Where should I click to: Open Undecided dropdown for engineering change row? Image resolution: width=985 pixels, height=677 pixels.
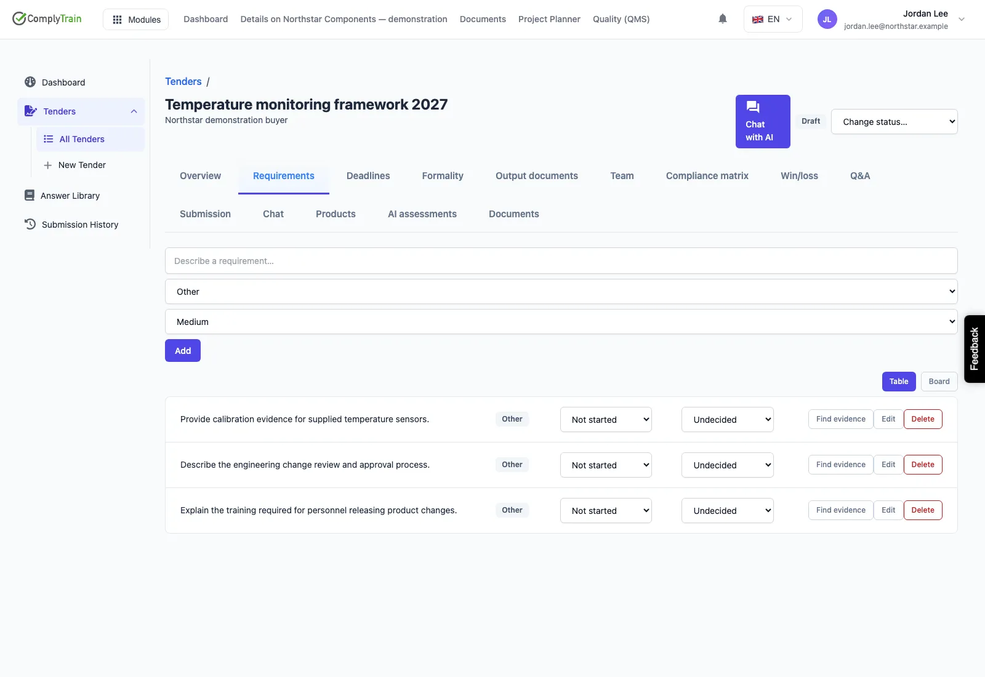727,465
